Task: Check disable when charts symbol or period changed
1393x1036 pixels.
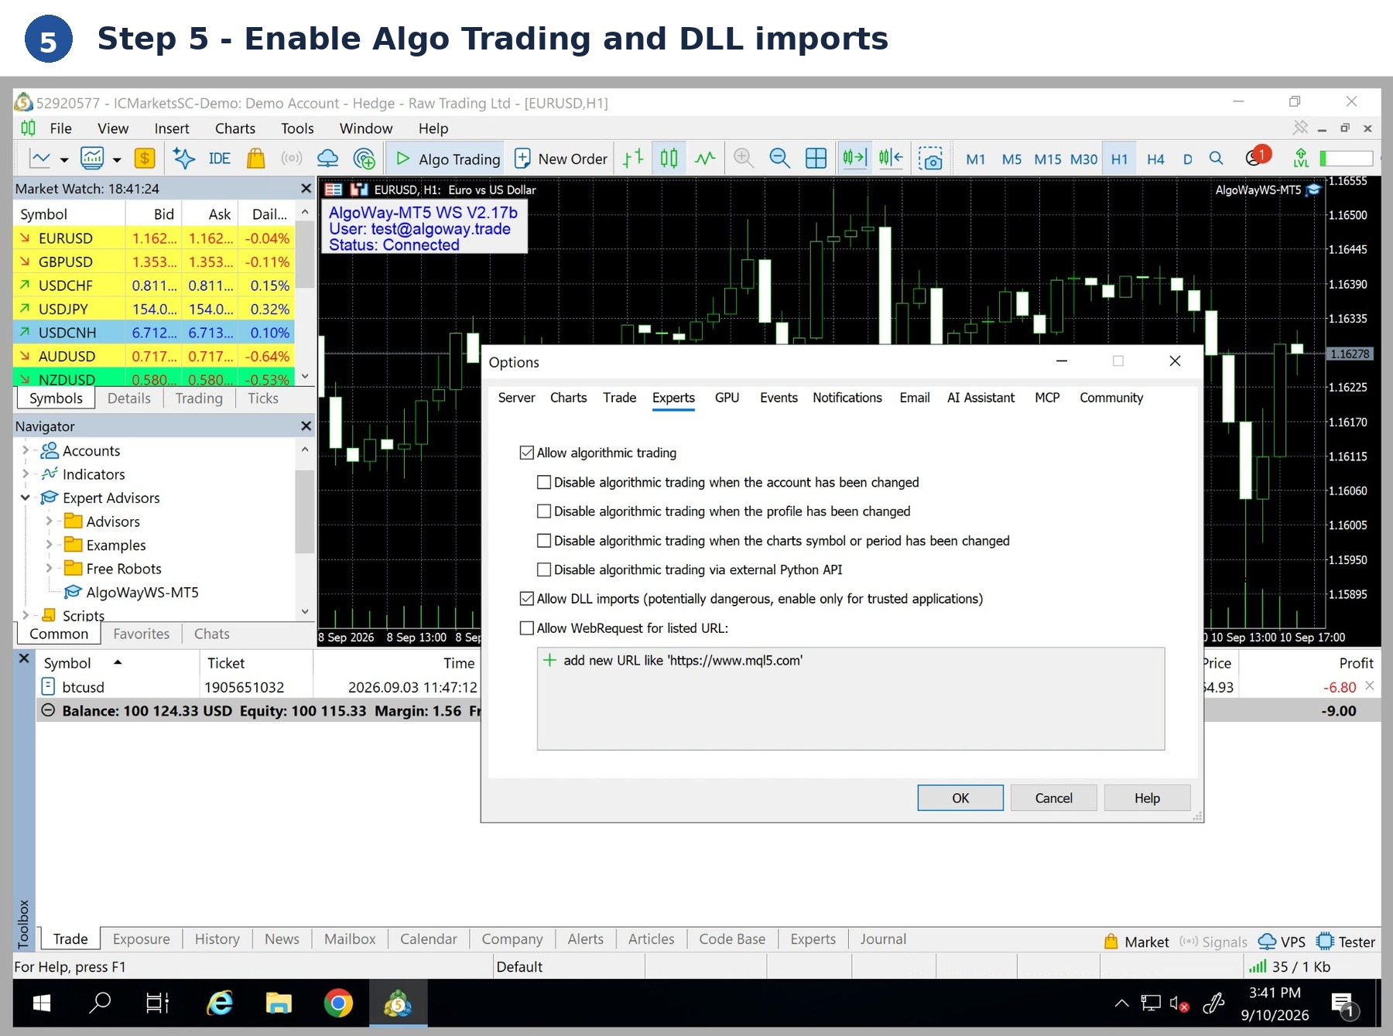Action: [544, 541]
